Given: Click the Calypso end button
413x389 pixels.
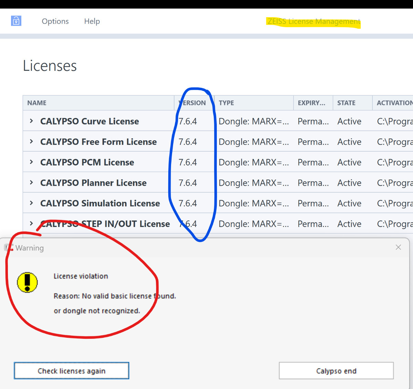Looking at the screenshot, I should tap(336, 371).
